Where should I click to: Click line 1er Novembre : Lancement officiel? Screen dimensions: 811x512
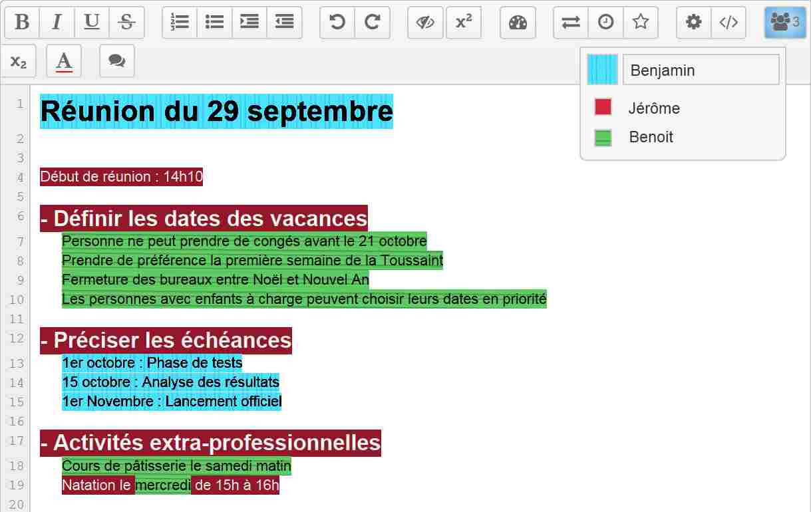172,402
